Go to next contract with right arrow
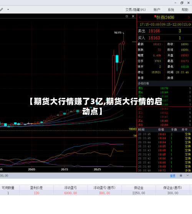This screenshot has height=214, width=192. click(x=189, y=18)
